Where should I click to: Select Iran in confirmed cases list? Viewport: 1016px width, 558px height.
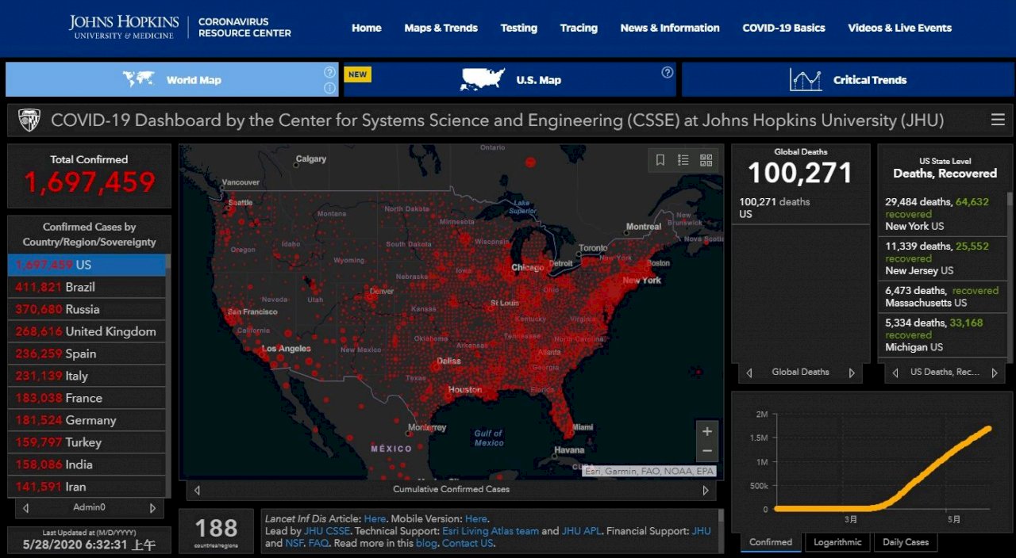tap(87, 487)
